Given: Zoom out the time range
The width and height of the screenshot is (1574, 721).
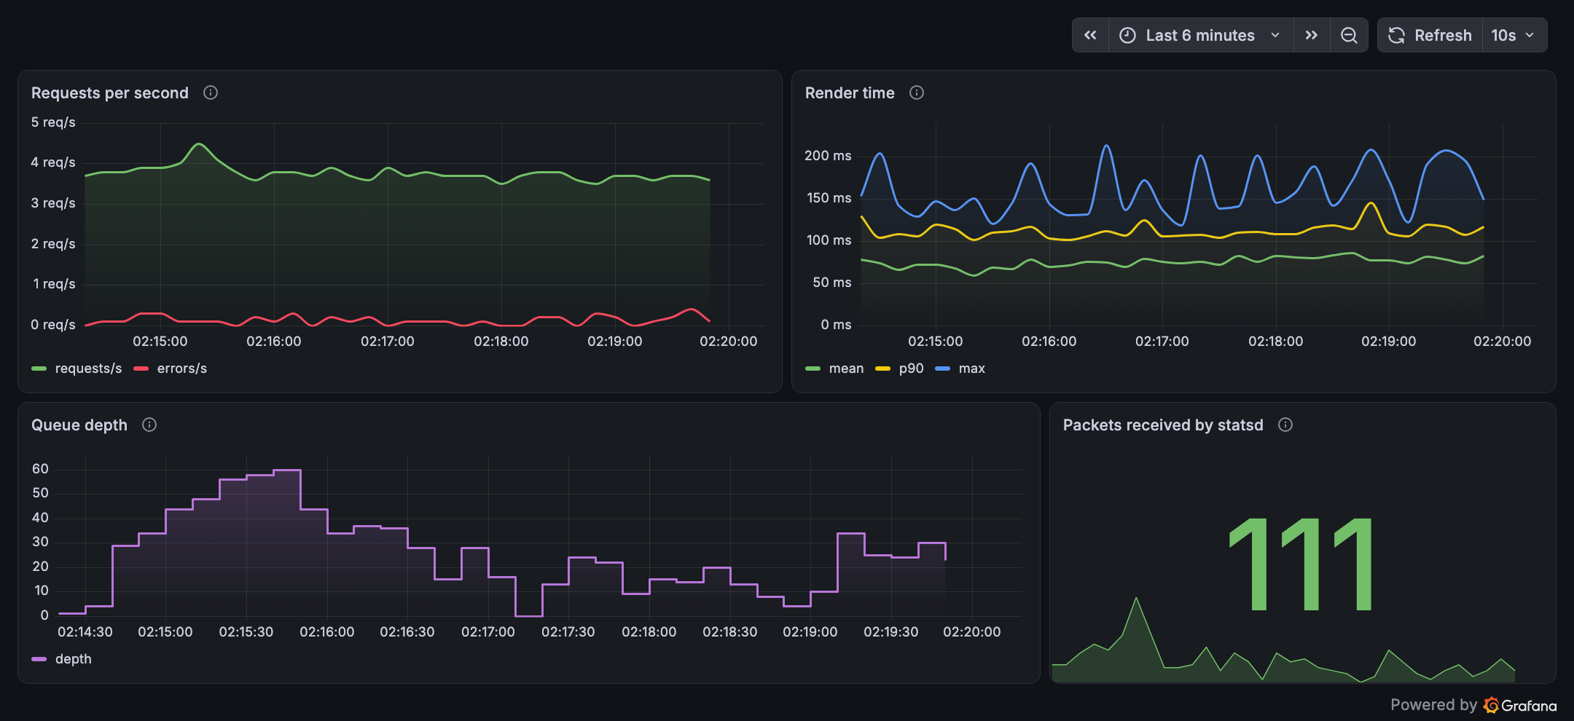Looking at the screenshot, I should point(1349,35).
